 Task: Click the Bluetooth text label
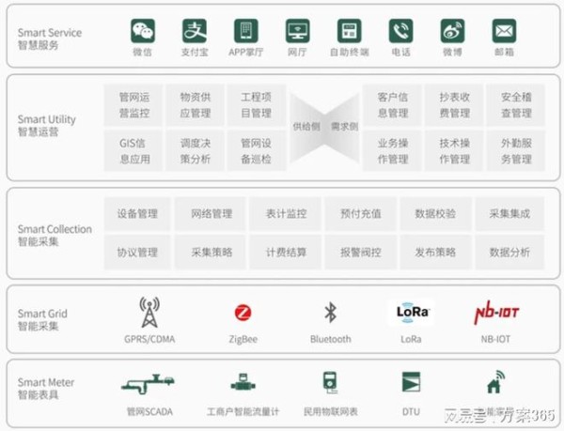coord(331,339)
